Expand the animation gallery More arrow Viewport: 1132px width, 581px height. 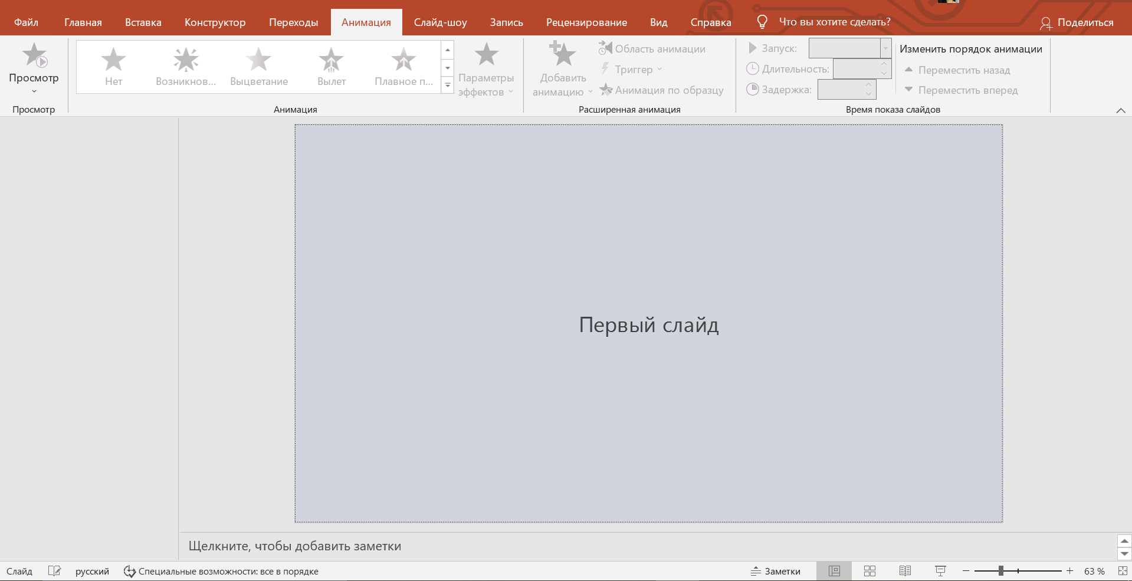coord(448,86)
